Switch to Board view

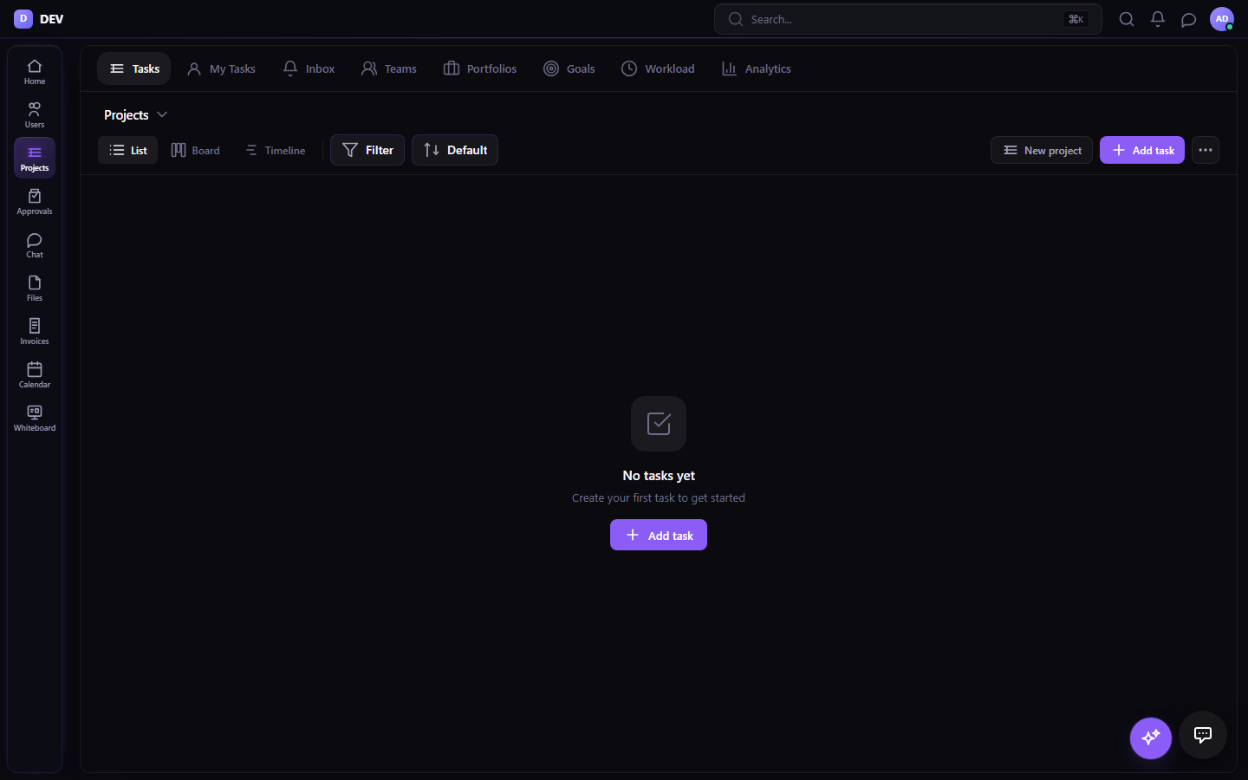pyautogui.click(x=196, y=150)
